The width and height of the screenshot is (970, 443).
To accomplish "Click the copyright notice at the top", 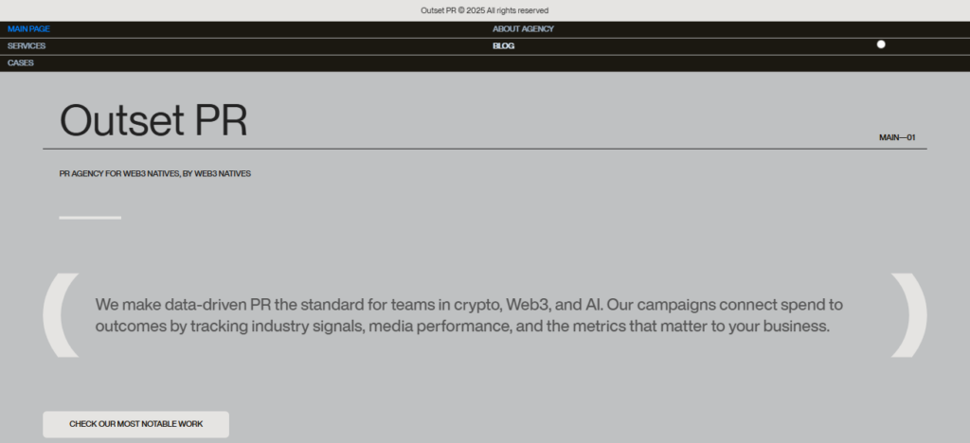I will (x=484, y=10).
